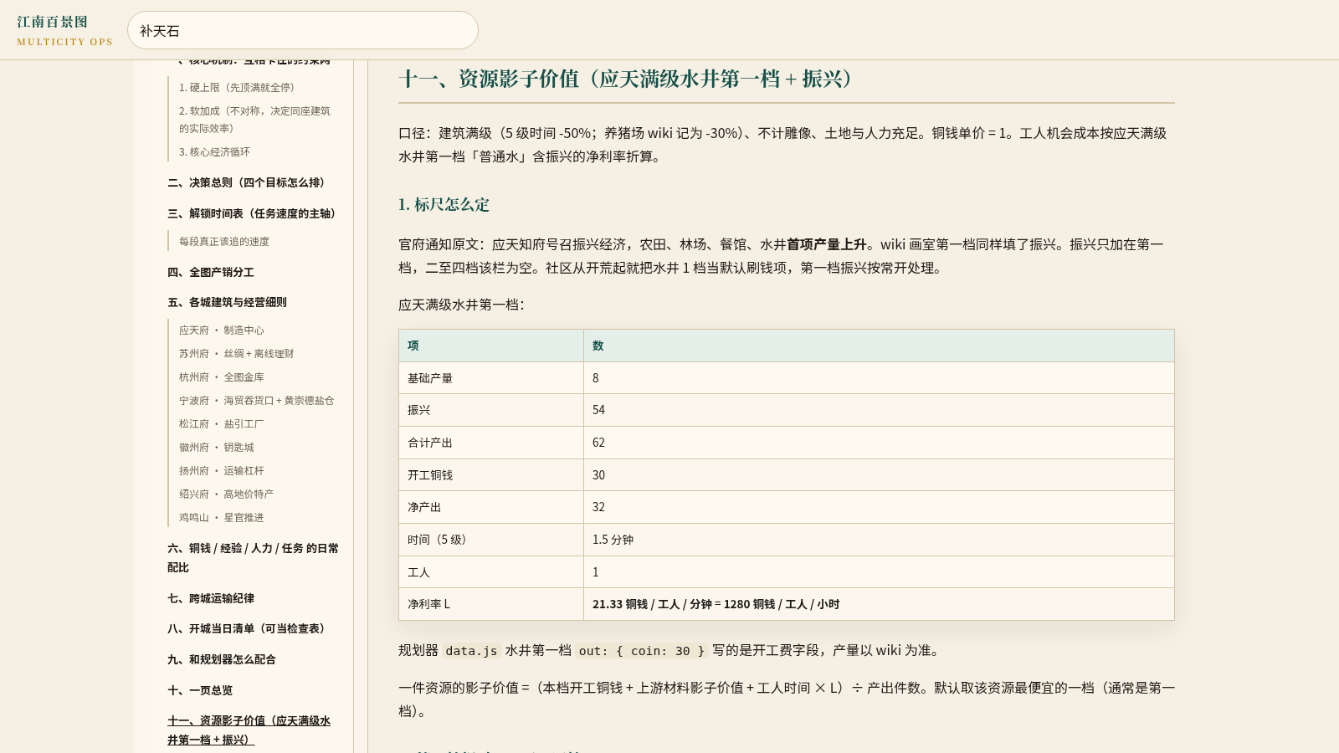Select 杭州府 · 全图金库 entry
1339x753 pixels.
click(x=222, y=376)
